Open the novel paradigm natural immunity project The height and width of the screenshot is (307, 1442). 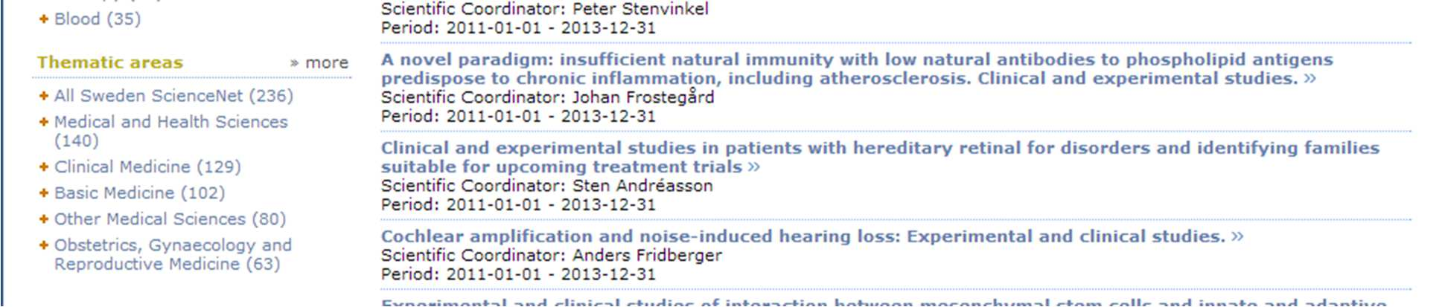[856, 69]
